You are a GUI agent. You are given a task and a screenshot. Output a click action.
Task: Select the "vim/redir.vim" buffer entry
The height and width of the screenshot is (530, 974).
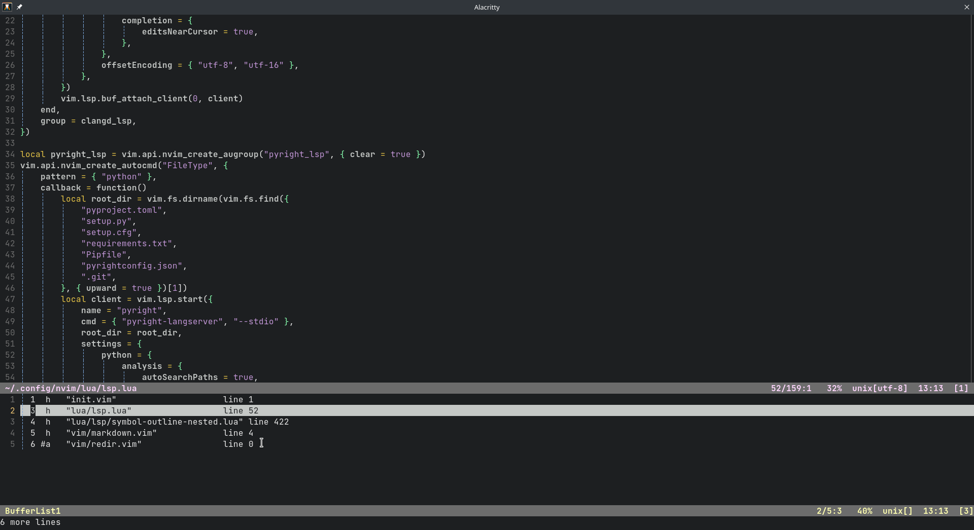(487, 444)
